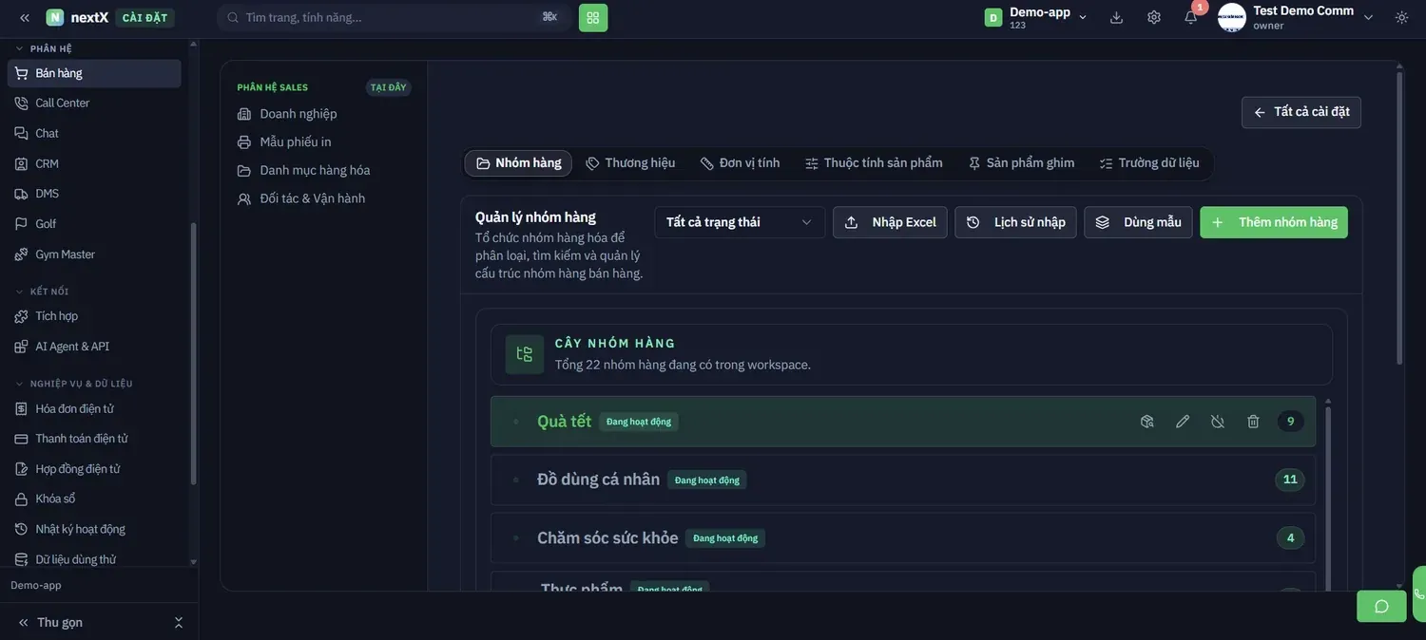This screenshot has width=1426, height=640.
Task: Collapse the Phân hệ sidebar section
Action: tap(45, 48)
